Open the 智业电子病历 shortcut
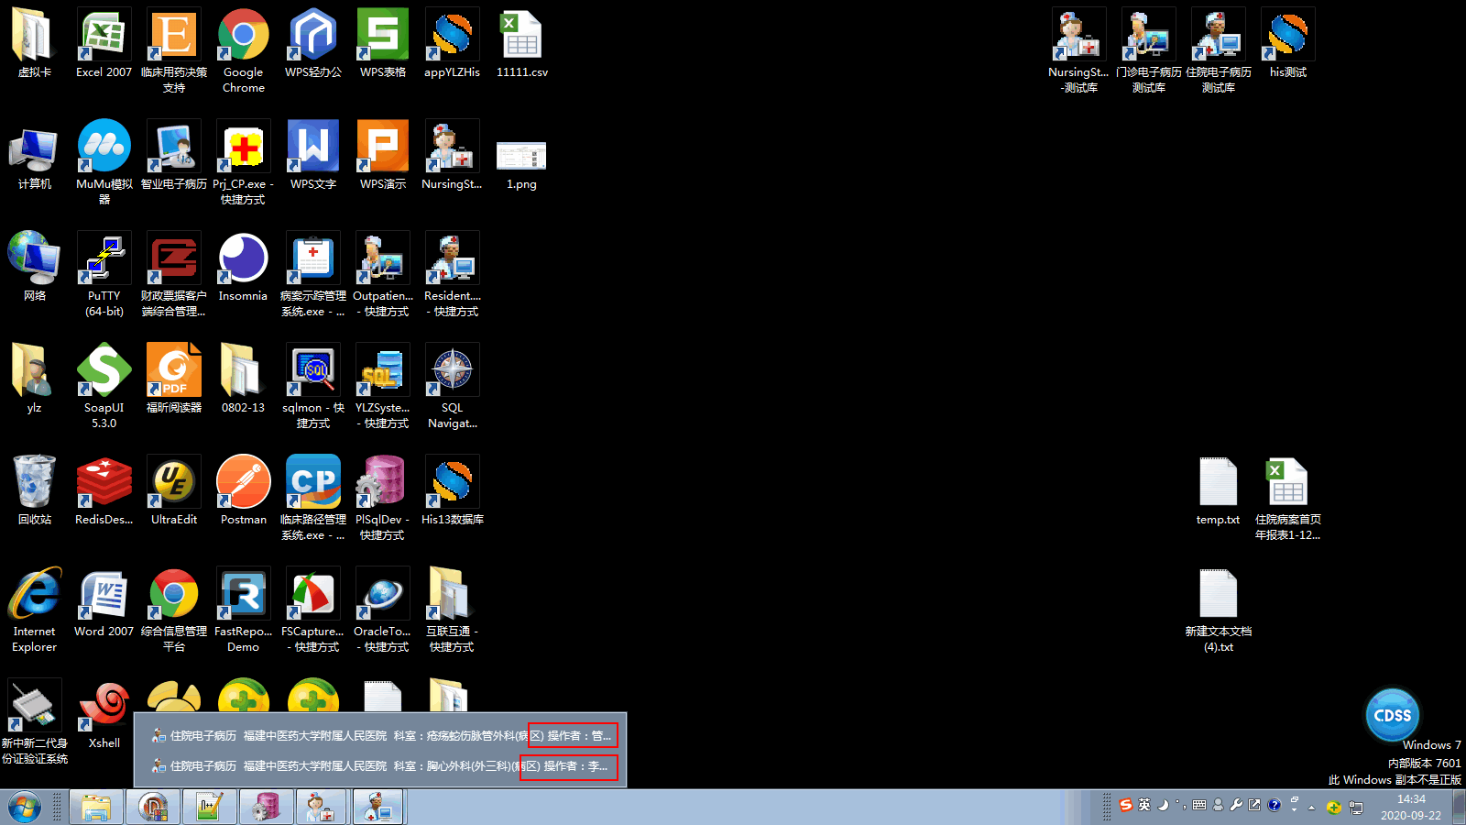 174,156
